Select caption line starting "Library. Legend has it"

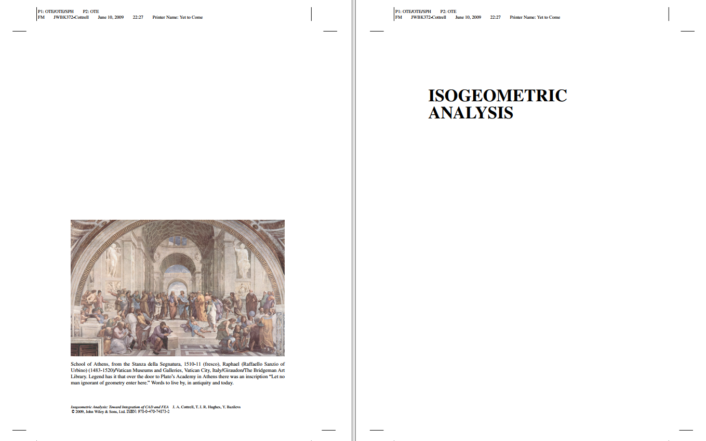click(x=178, y=377)
